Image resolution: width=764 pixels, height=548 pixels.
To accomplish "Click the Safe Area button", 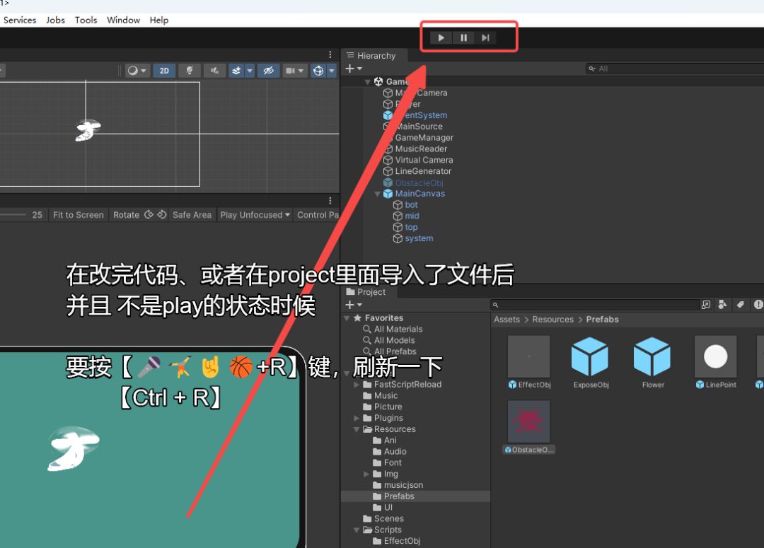I will [192, 215].
